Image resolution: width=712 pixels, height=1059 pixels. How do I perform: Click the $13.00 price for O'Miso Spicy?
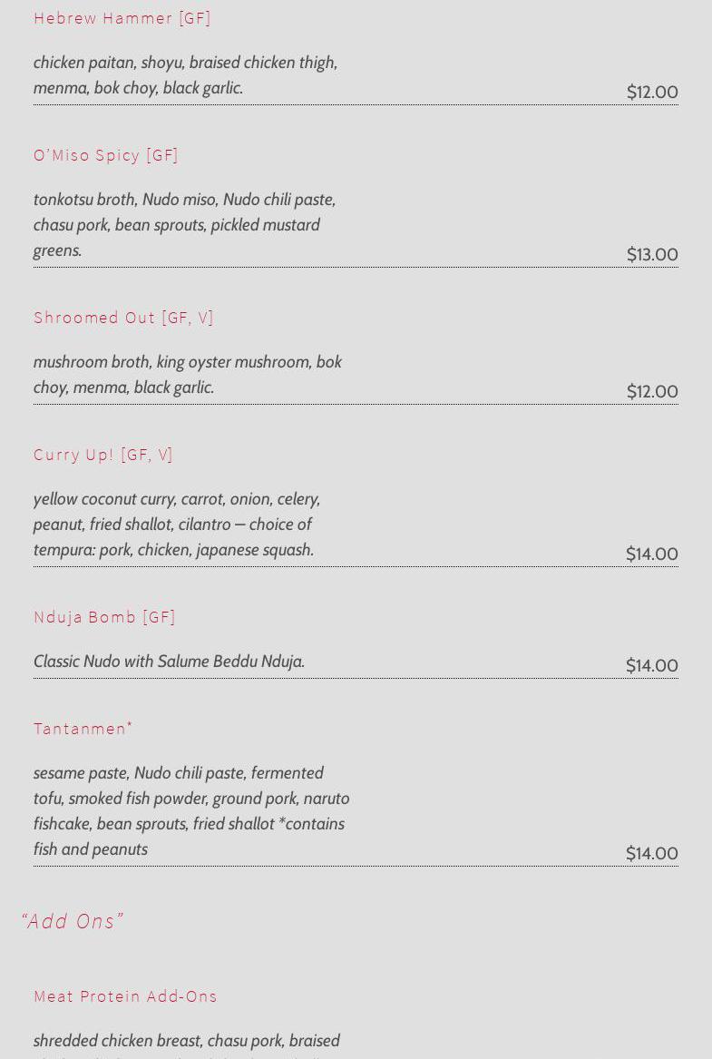pos(651,255)
